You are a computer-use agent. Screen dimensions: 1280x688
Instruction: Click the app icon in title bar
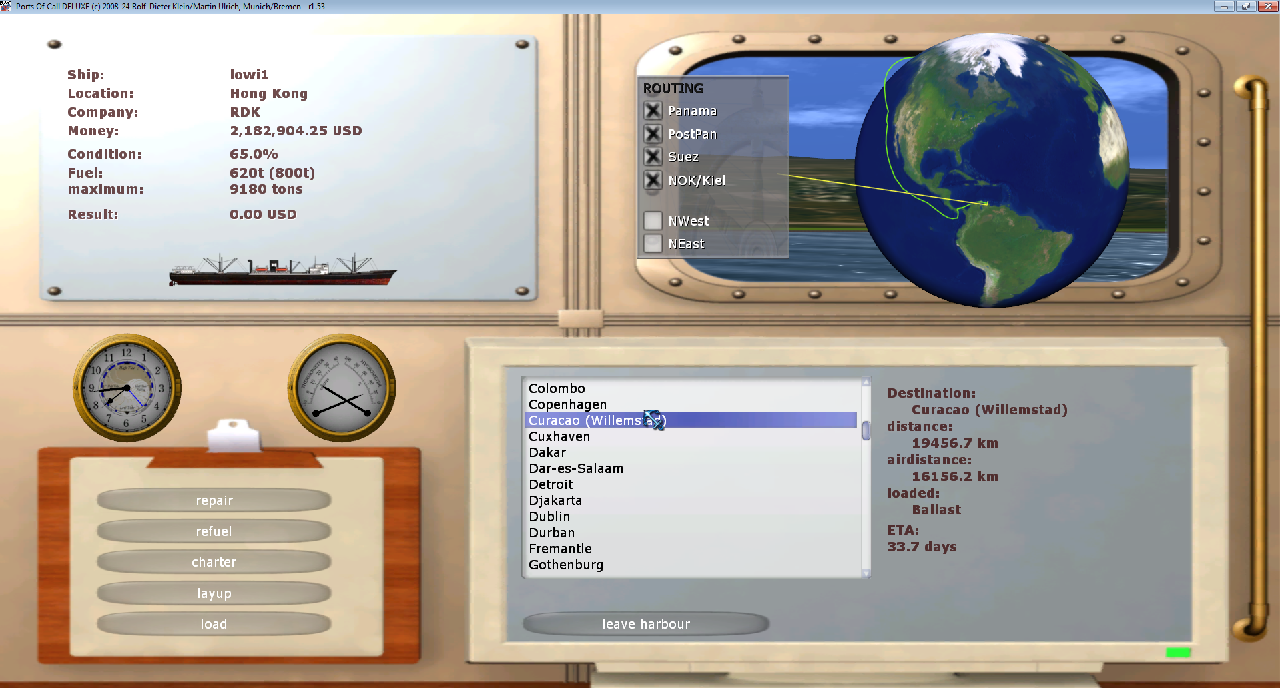tap(6, 6)
